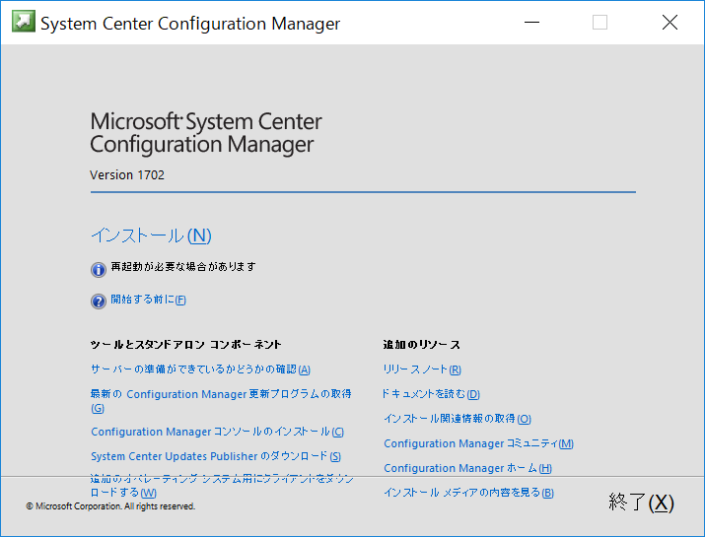Image resolution: width=705 pixels, height=537 pixels.
Task: Click ドキュメントを読む(D) link
Action: pyautogui.click(x=430, y=394)
